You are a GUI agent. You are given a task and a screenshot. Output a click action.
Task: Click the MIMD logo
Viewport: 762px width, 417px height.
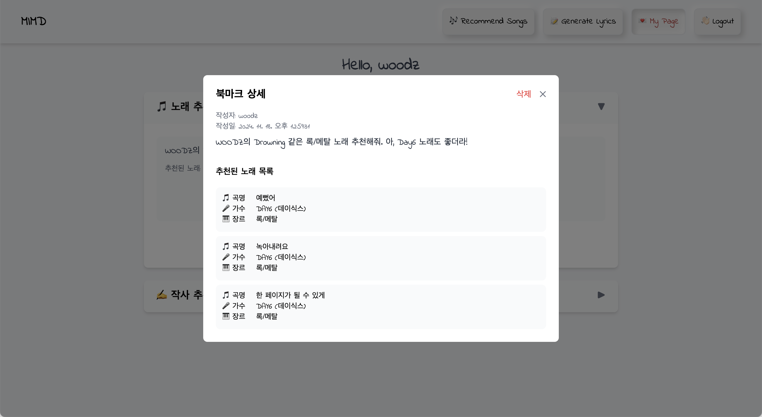[x=33, y=21]
